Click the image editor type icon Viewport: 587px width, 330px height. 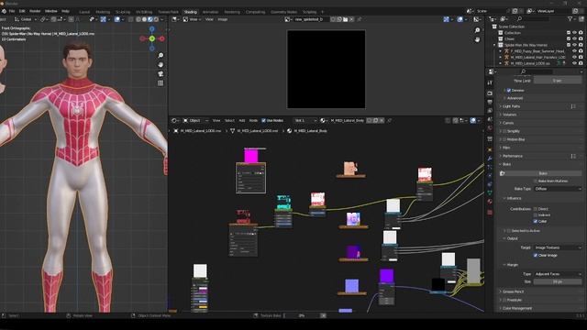point(175,19)
